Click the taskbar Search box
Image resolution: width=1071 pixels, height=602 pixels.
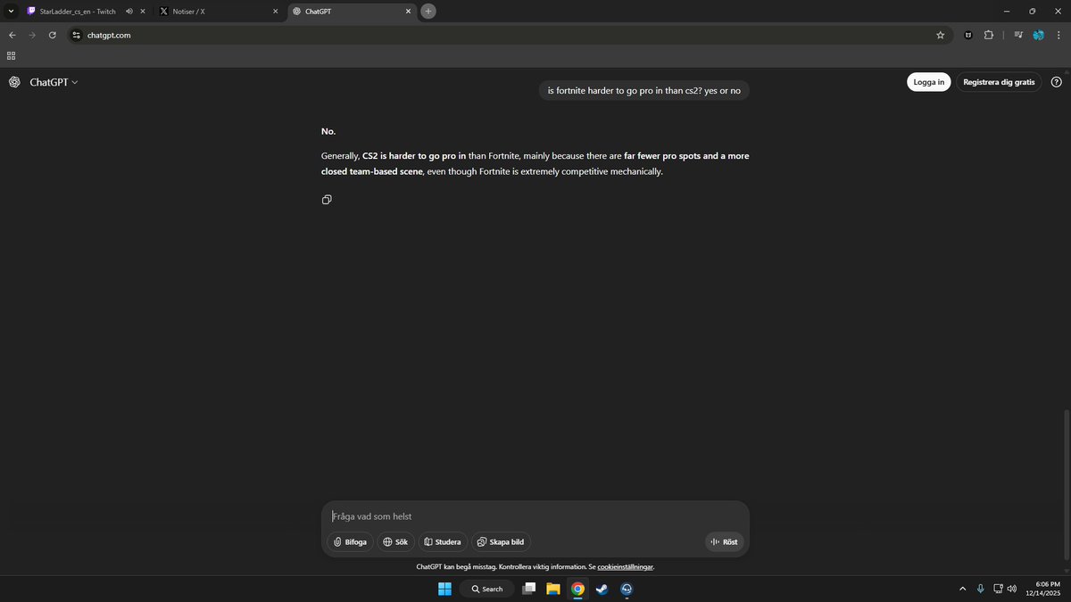click(487, 589)
